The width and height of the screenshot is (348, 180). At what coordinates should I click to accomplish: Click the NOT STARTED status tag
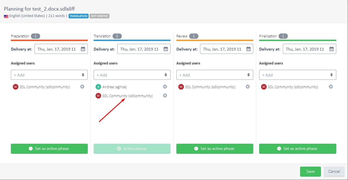point(99,16)
